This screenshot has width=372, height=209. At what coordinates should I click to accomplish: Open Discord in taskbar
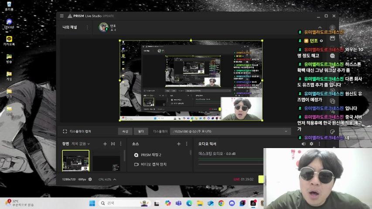coord(232,203)
